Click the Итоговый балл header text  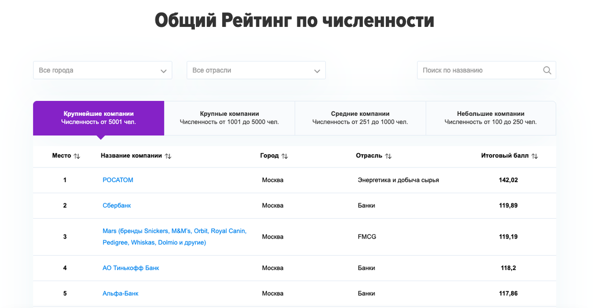tap(505, 156)
